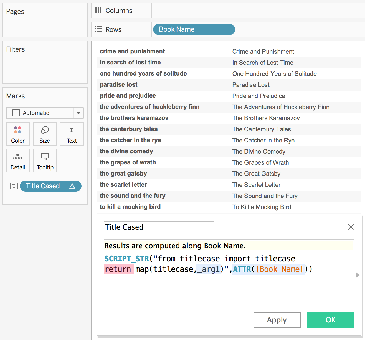This screenshot has width=365, height=340.
Task: Click the Text button on Marks card
Action: 72,134
